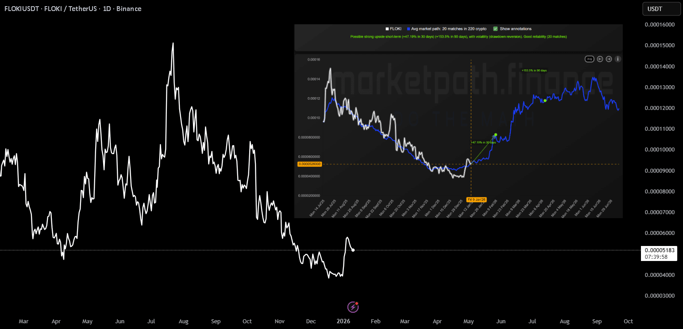Toggle the Avg market path legend entry
The width and height of the screenshot is (683, 329).
[x=448, y=29]
